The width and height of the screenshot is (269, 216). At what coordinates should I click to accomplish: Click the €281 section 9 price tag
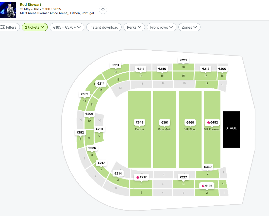[x=99, y=129]
